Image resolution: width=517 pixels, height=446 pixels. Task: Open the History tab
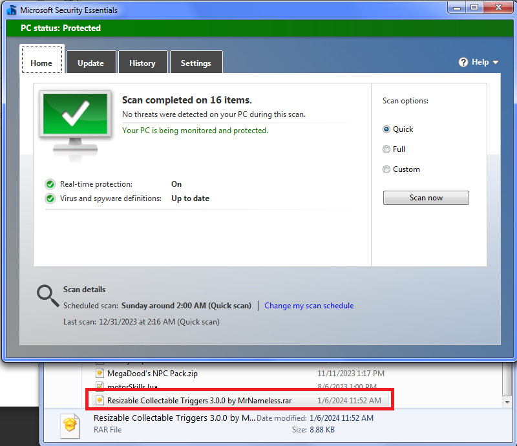pyautogui.click(x=143, y=62)
